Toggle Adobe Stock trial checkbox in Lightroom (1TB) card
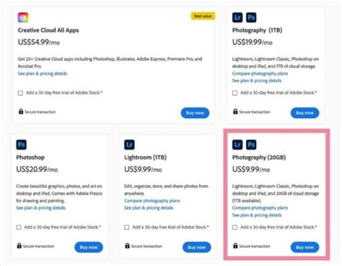Image resolution: width=342 pixels, height=266 pixels. pos(127,227)
